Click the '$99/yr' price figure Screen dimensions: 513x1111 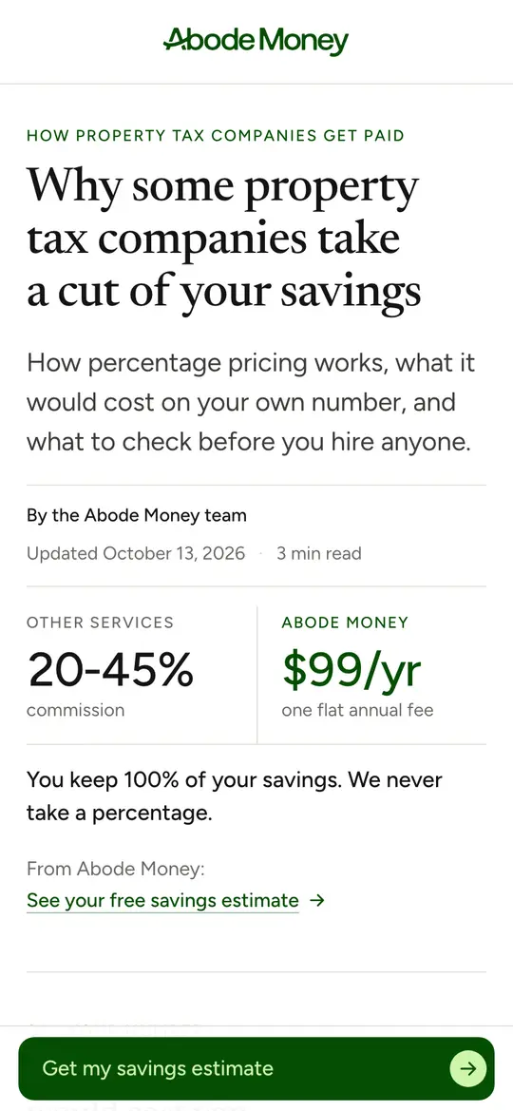tap(352, 671)
